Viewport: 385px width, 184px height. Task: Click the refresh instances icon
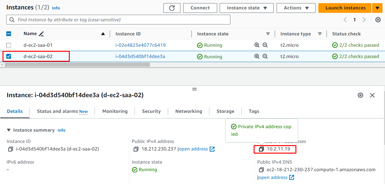coord(172,8)
